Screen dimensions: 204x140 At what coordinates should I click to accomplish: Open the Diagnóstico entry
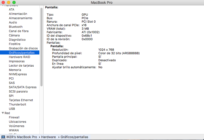click(17, 40)
